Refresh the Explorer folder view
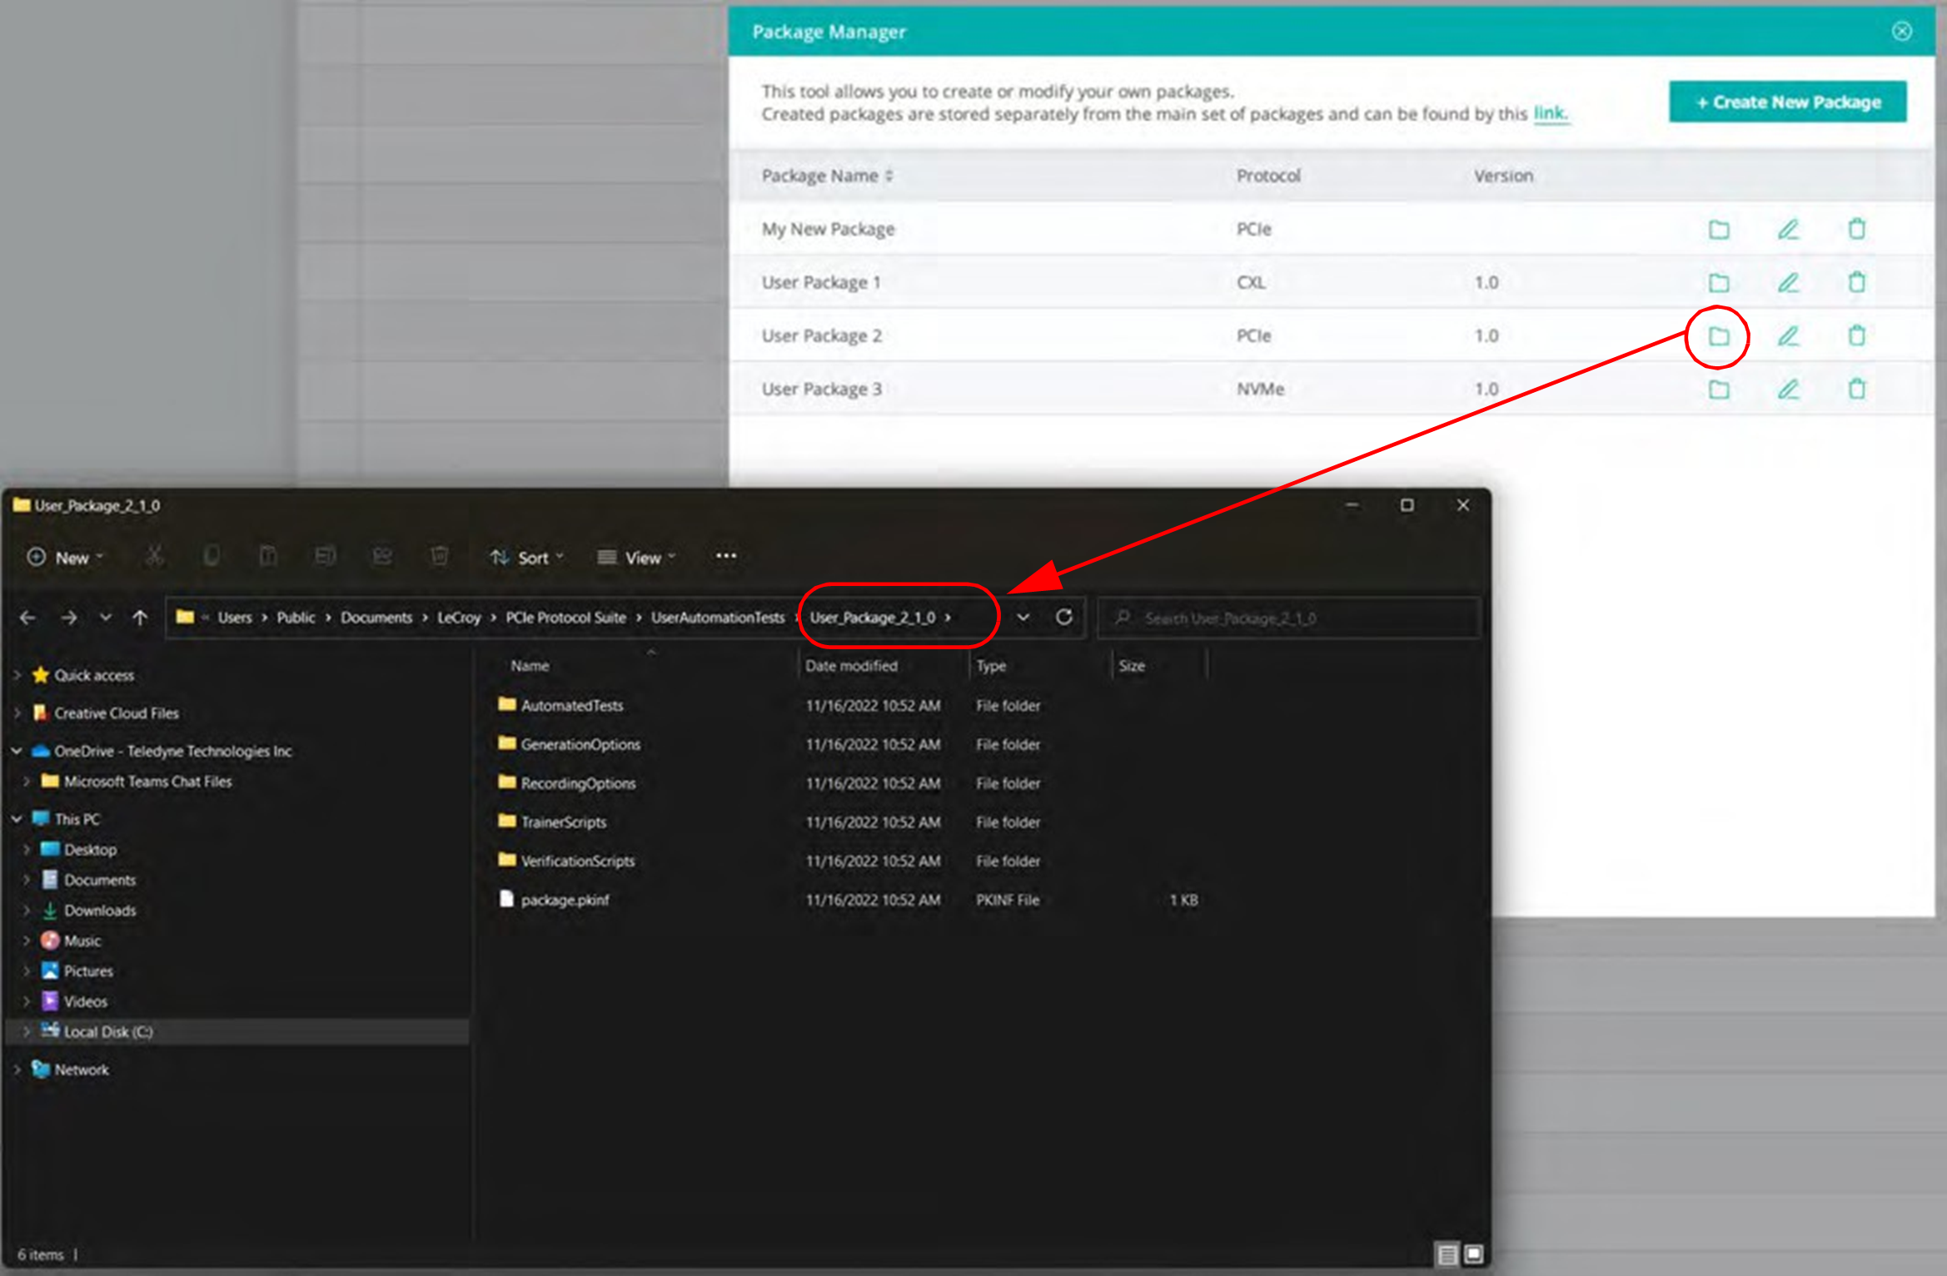This screenshot has width=1947, height=1276. (x=1063, y=618)
